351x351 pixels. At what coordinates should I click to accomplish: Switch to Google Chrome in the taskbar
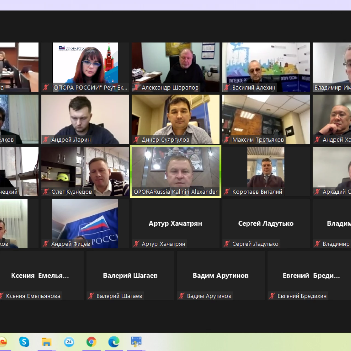[91, 342]
